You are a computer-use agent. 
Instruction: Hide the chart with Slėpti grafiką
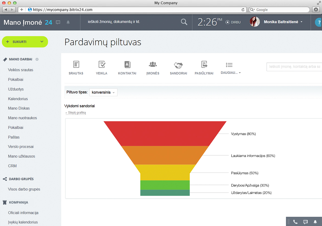(75, 113)
